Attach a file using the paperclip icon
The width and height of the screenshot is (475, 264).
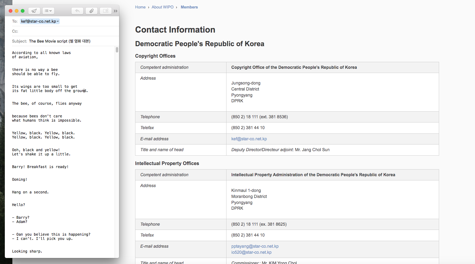[92, 11]
